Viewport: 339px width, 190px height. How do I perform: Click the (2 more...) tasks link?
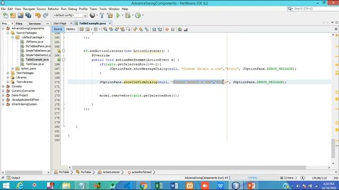(290, 178)
